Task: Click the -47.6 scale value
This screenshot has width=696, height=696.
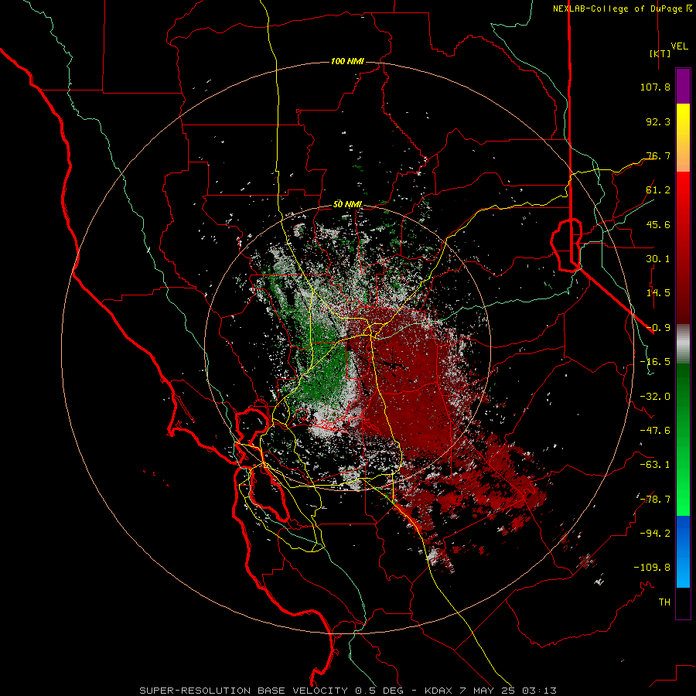Action: pyautogui.click(x=655, y=431)
